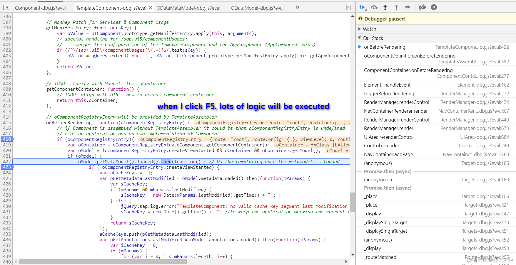516x265 pixels.
Task: Set breakpoint on line number 402
Action: (x=7, y=50)
